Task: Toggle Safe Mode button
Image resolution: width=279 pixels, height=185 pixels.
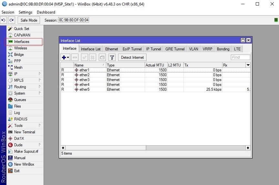Action: click(29, 20)
